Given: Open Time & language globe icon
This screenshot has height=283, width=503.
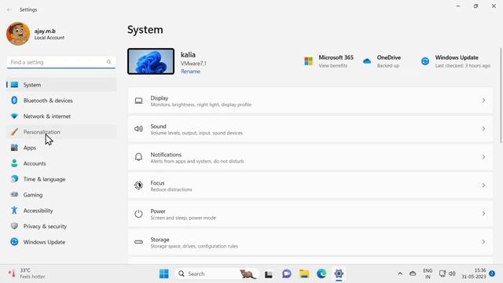Looking at the screenshot, I should pyautogui.click(x=14, y=178).
